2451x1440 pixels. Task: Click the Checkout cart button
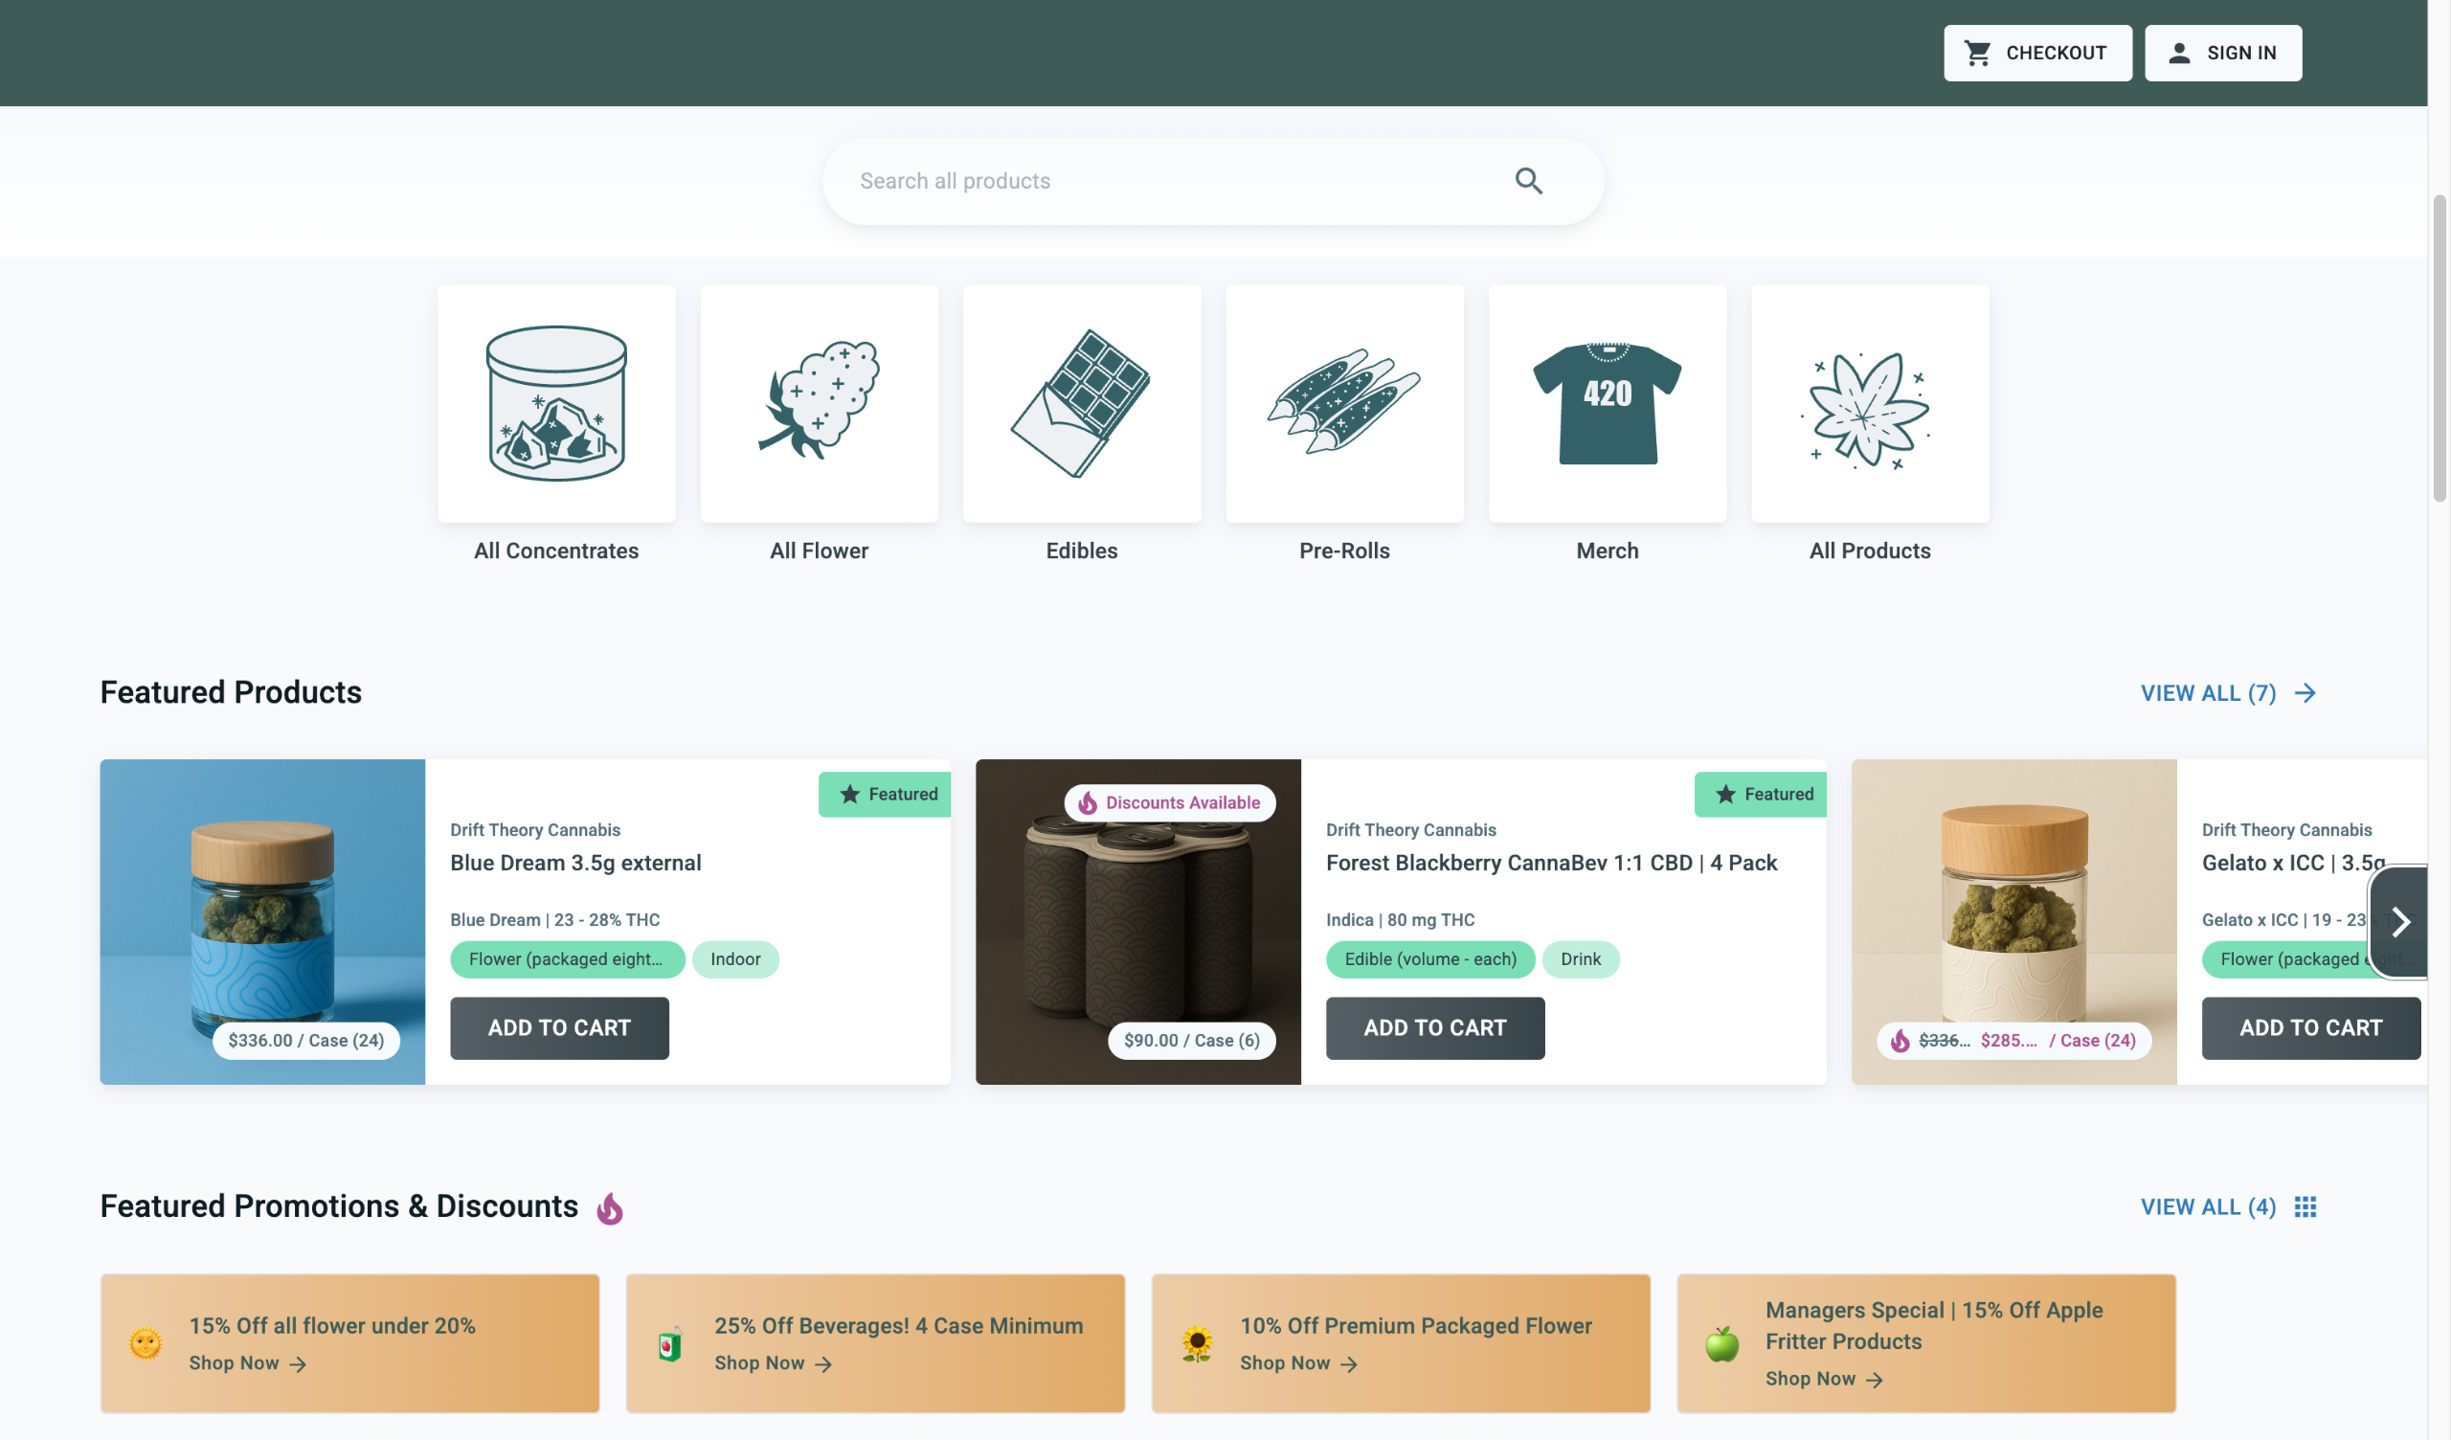coord(2036,53)
